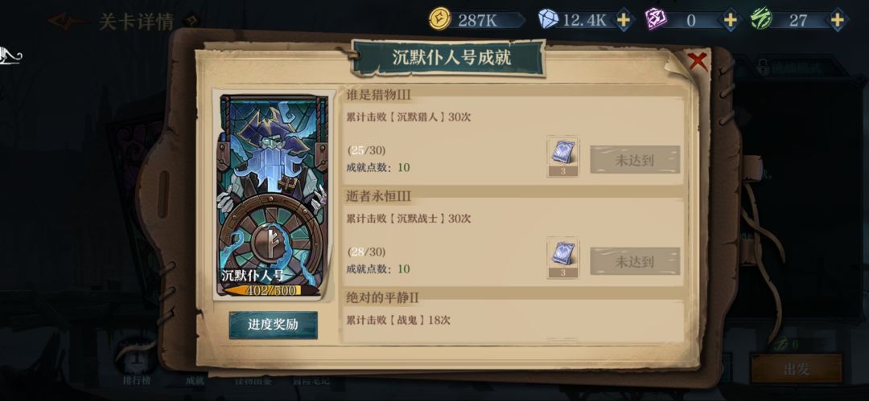The image size is (869, 401).
Task: Add purple tickets with plus button
Action: [x=731, y=21]
